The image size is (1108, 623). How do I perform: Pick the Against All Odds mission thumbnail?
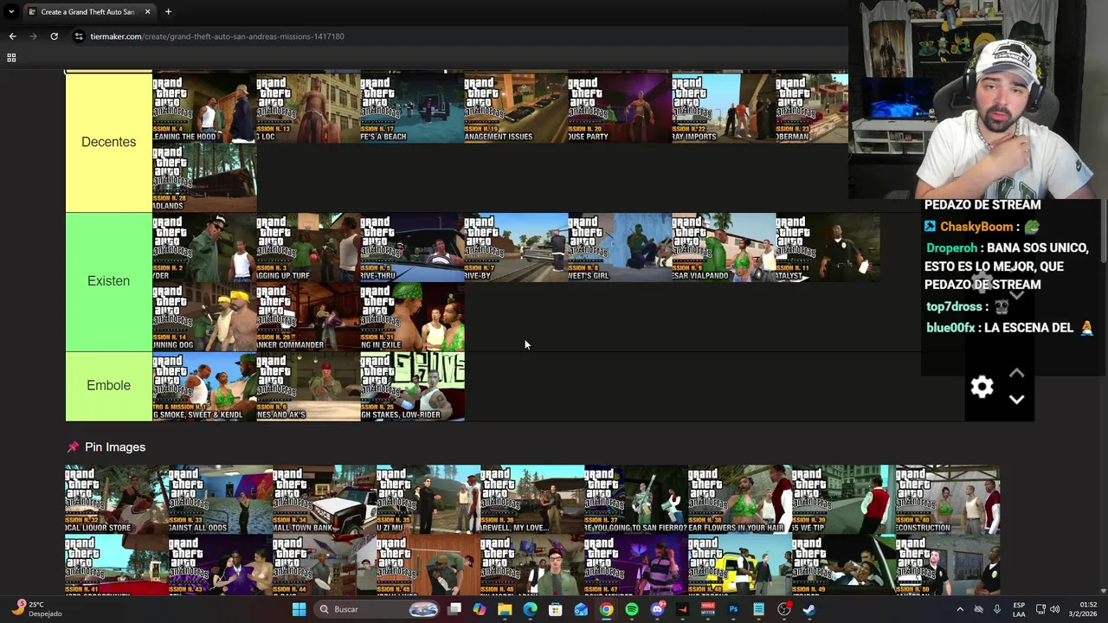[221, 499]
